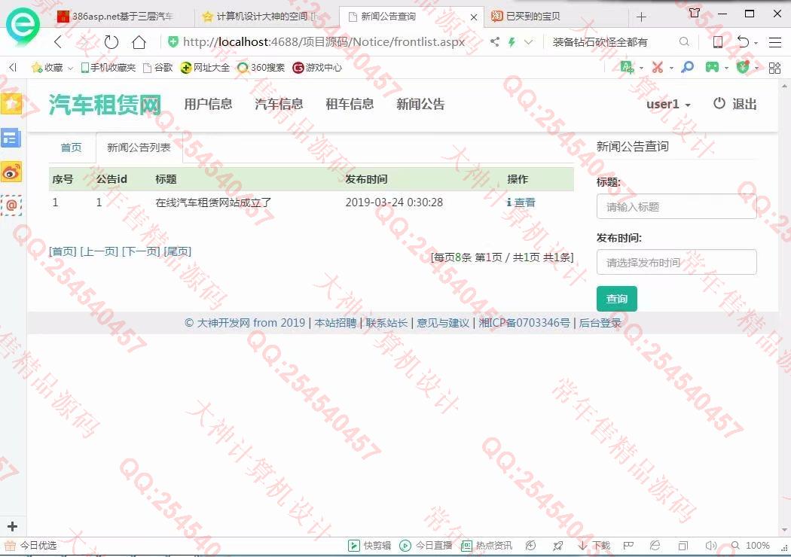
Task: Click the [上一页] pagination link
Action: tap(99, 251)
